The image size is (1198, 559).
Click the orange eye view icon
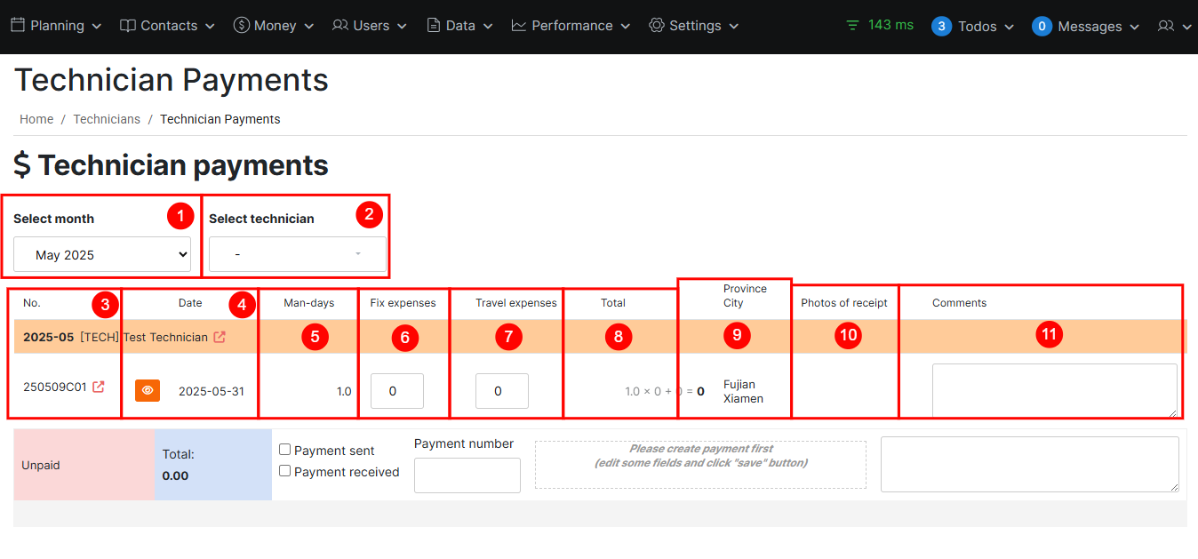(x=148, y=390)
